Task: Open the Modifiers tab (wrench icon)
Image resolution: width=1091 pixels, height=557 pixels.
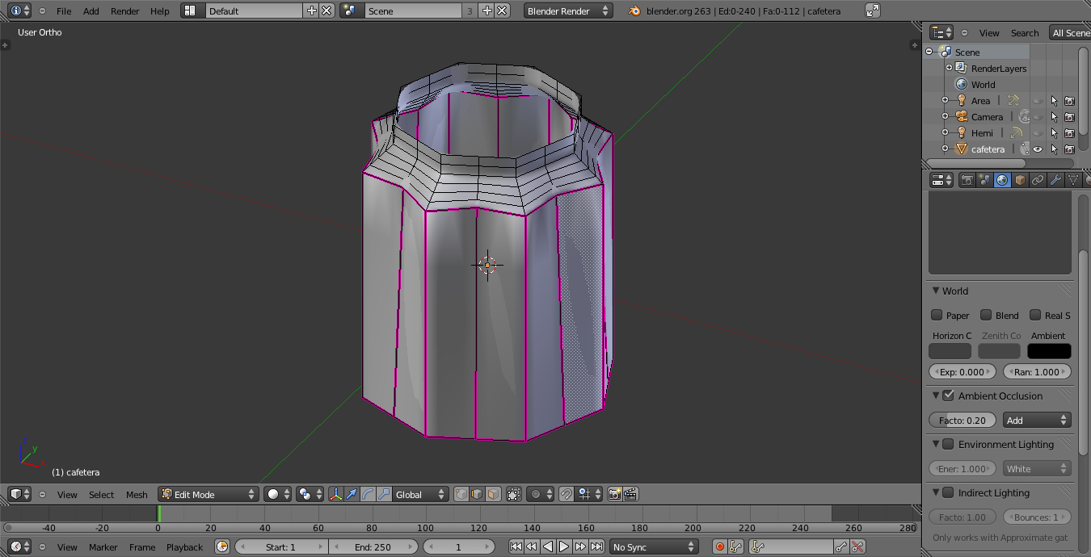Action: 1055,180
